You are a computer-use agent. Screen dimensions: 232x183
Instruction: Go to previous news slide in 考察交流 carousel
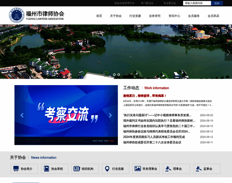(22, 115)
